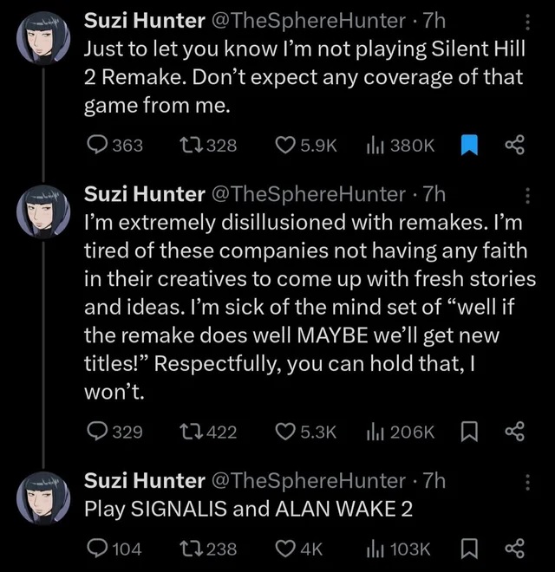The height and width of the screenshot is (572, 555).
Task: Open more options on the second tweet
Action: [530, 194]
